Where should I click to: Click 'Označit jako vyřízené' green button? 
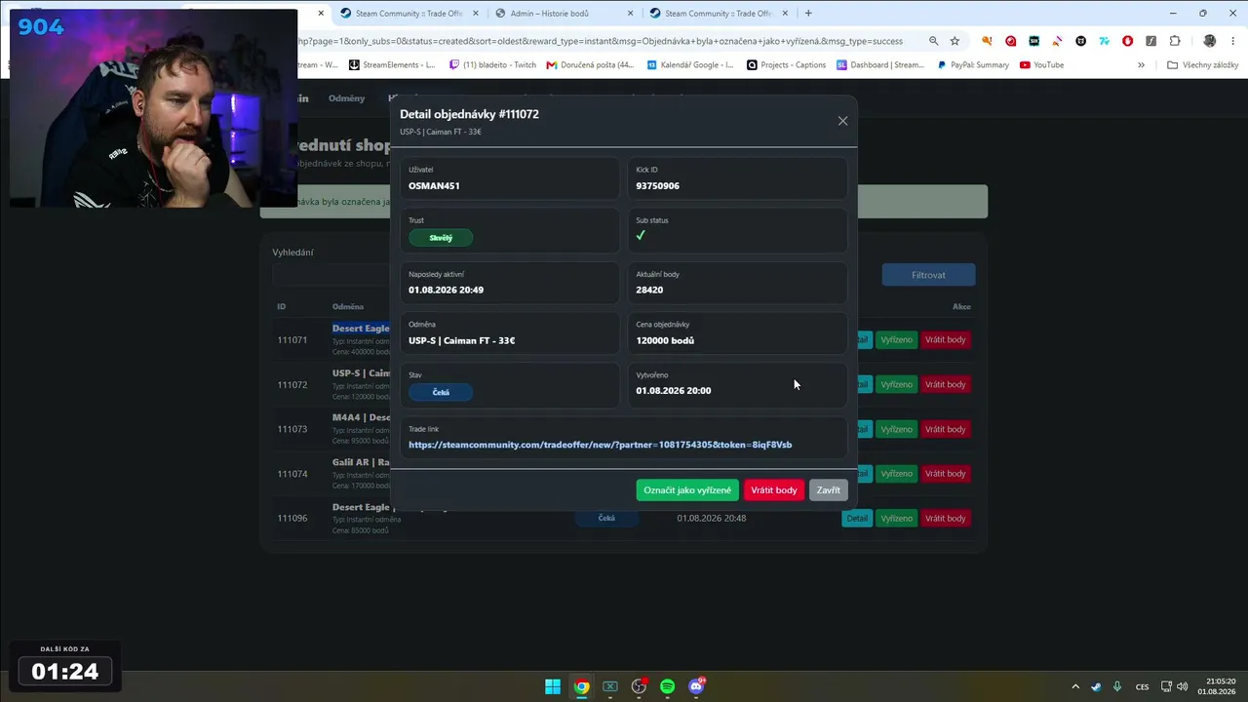coord(687,490)
